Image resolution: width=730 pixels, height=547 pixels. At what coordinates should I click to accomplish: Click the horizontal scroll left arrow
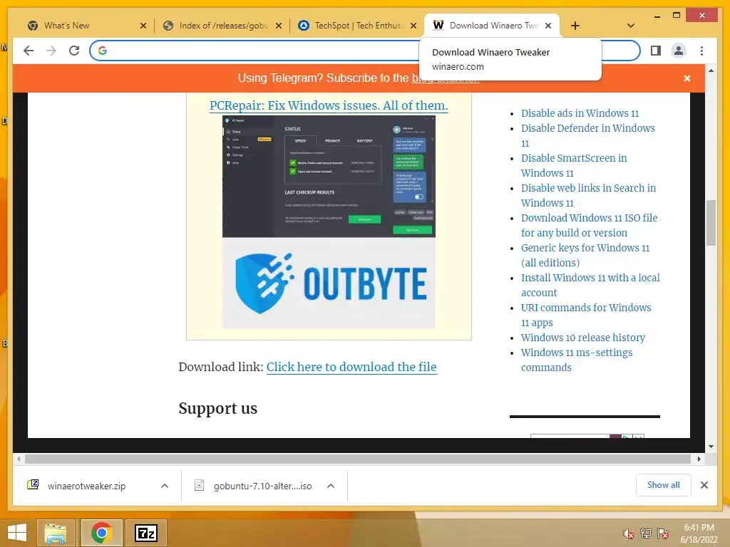point(18,459)
